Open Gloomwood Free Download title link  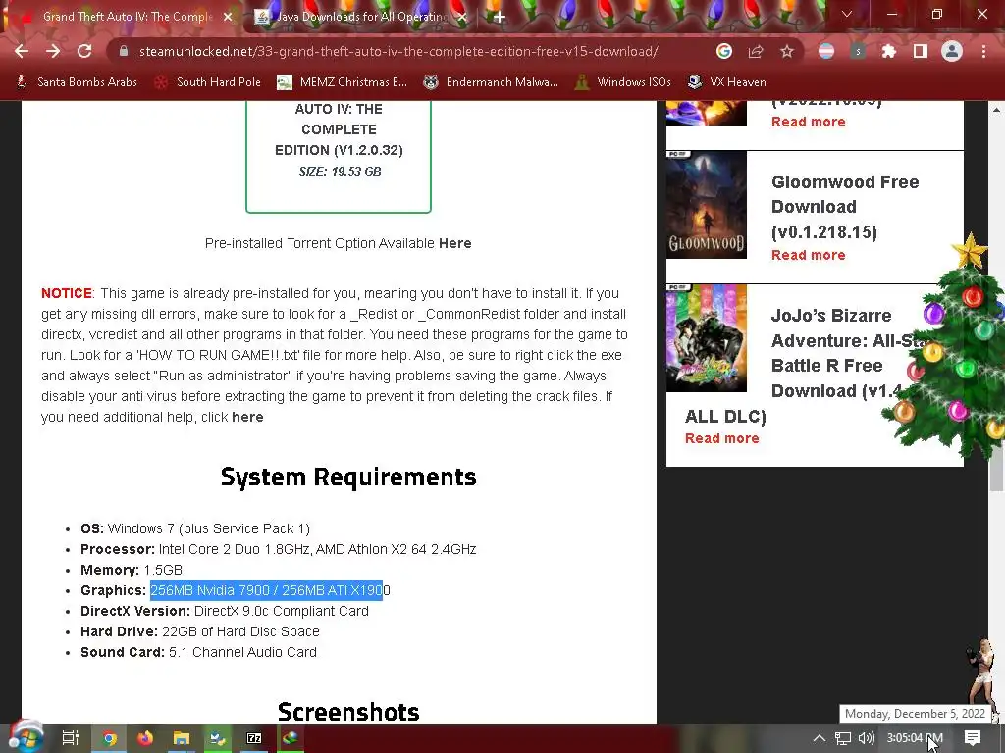click(845, 207)
